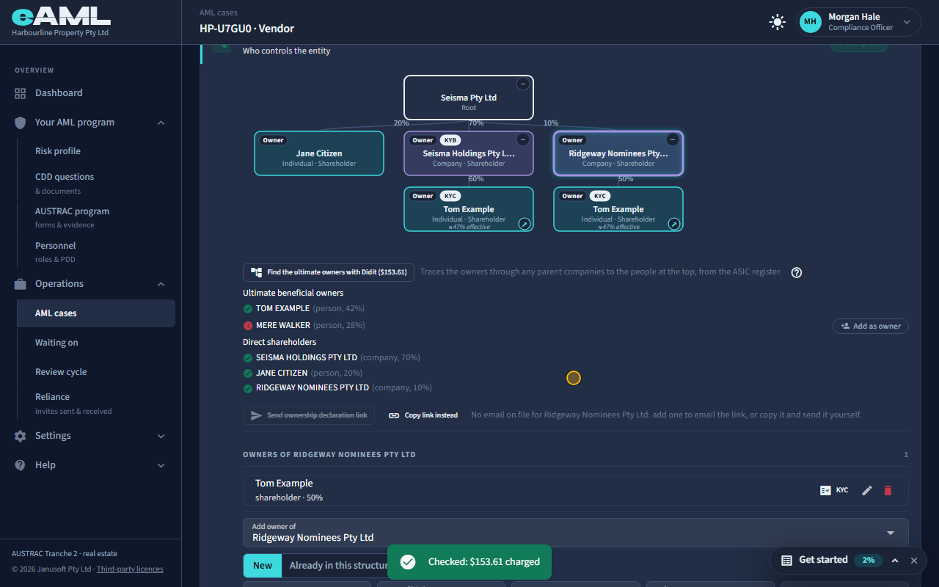Dismiss the Get started widget

[914, 560]
